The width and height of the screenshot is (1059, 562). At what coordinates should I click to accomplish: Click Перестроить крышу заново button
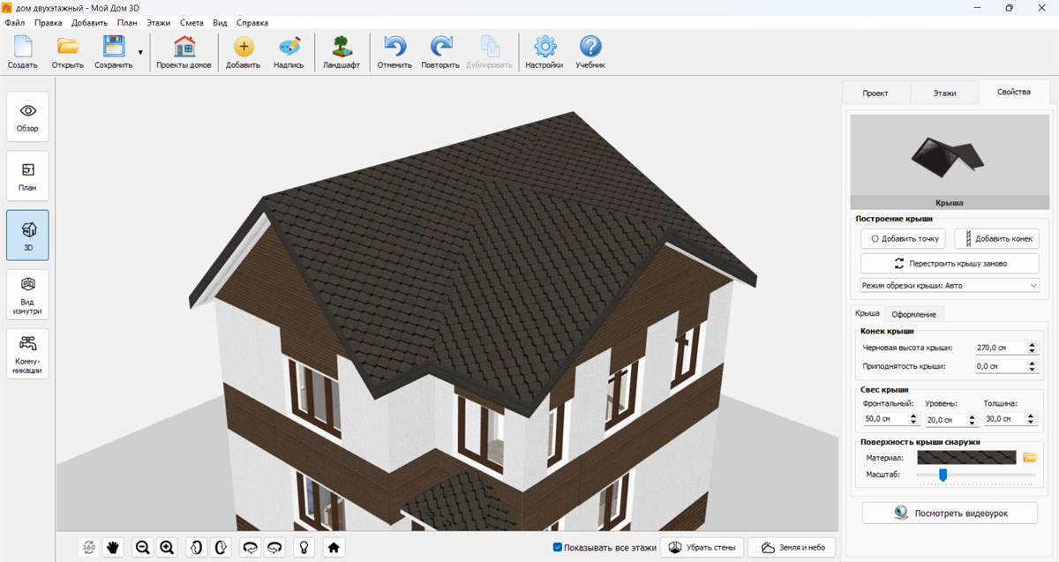pyautogui.click(x=950, y=263)
